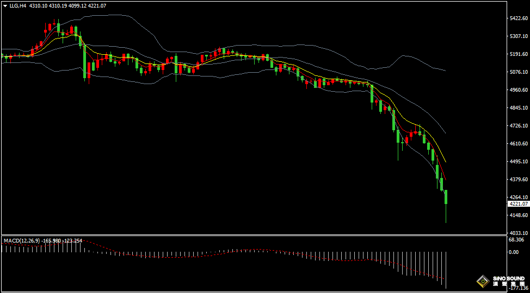
Task: Click the 4845.10 price axis label
Action: 518,108
